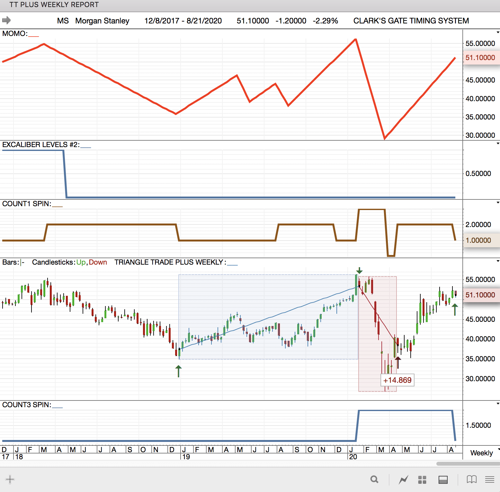
Task: Click the 2.00000 axis value in COUNT1 pane
Action: click(x=478, y=225)
